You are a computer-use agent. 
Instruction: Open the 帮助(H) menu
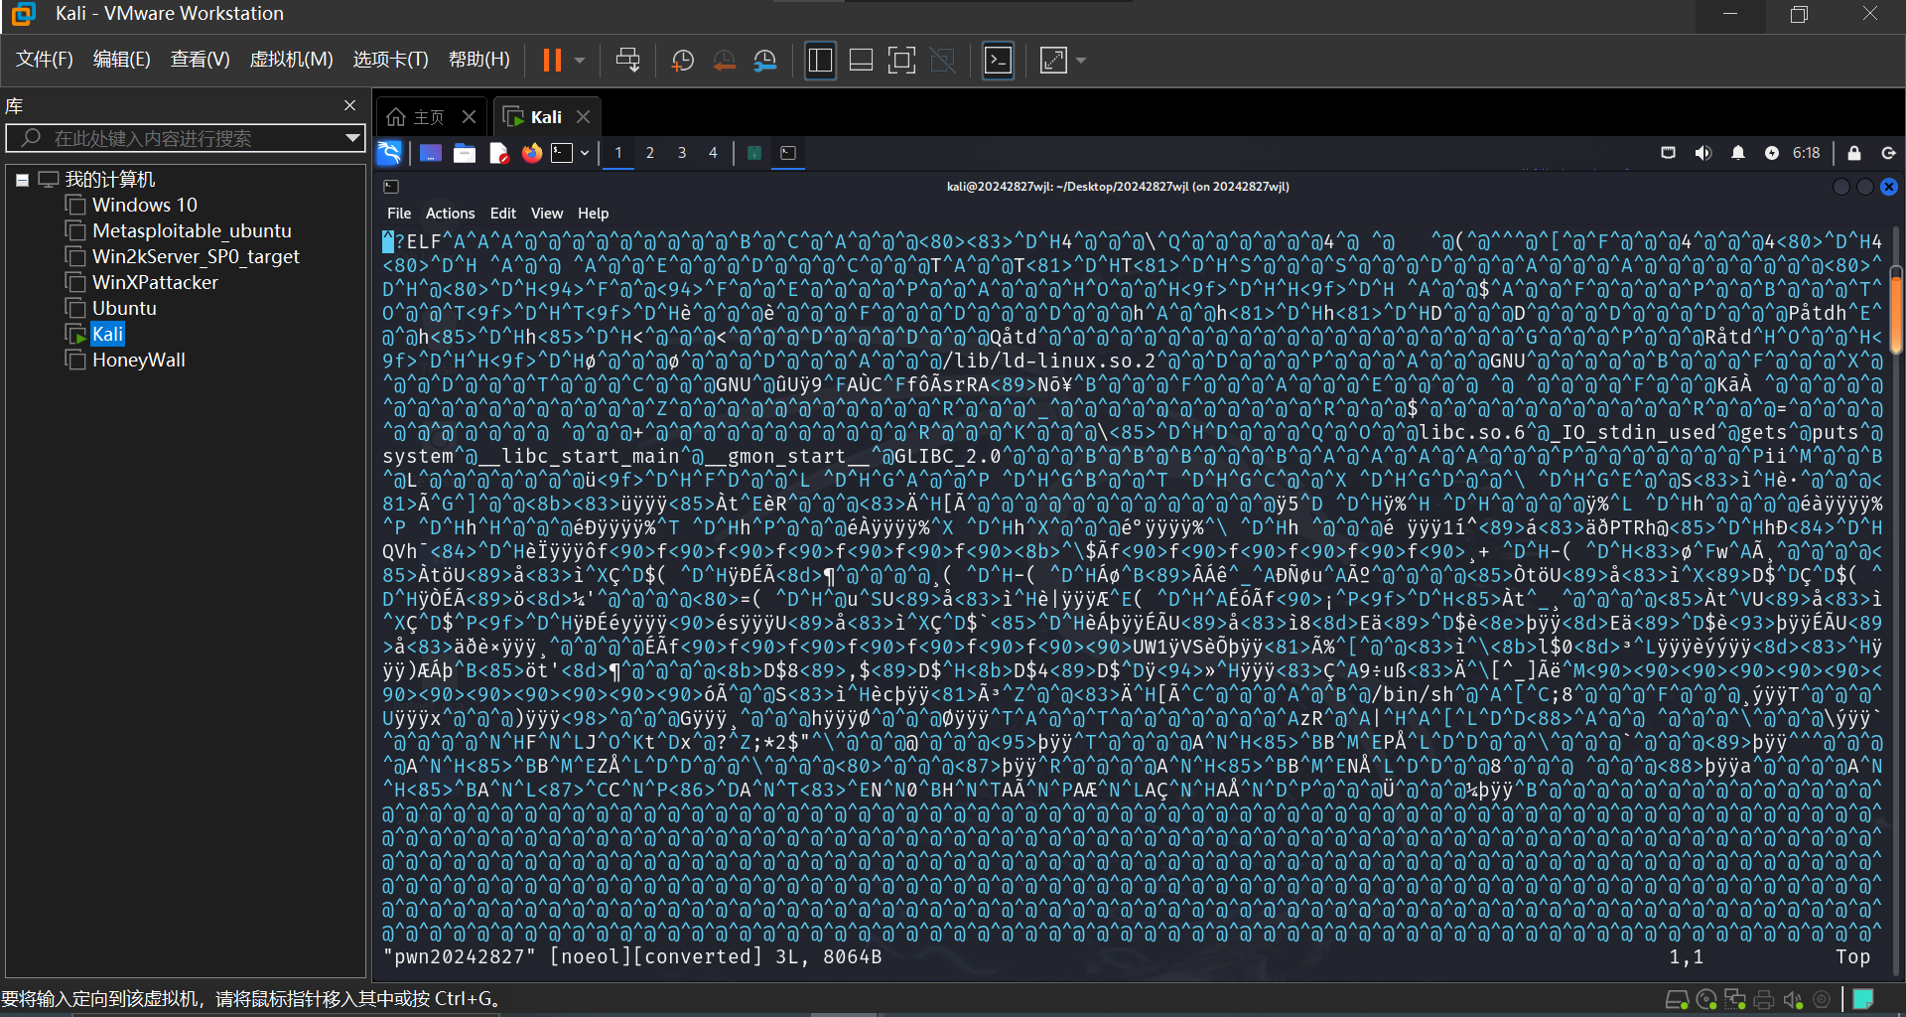[x=478, y=60]
